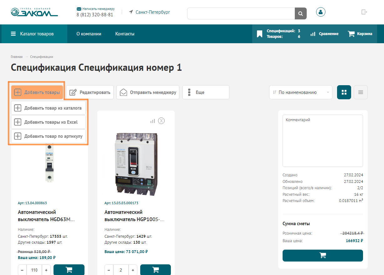384x275 pixels.
Task: Open Каталог товаров menu
Action: click(34, 34)
